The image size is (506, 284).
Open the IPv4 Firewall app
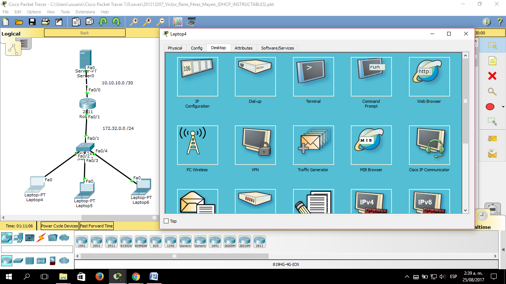tap(371, 201)
